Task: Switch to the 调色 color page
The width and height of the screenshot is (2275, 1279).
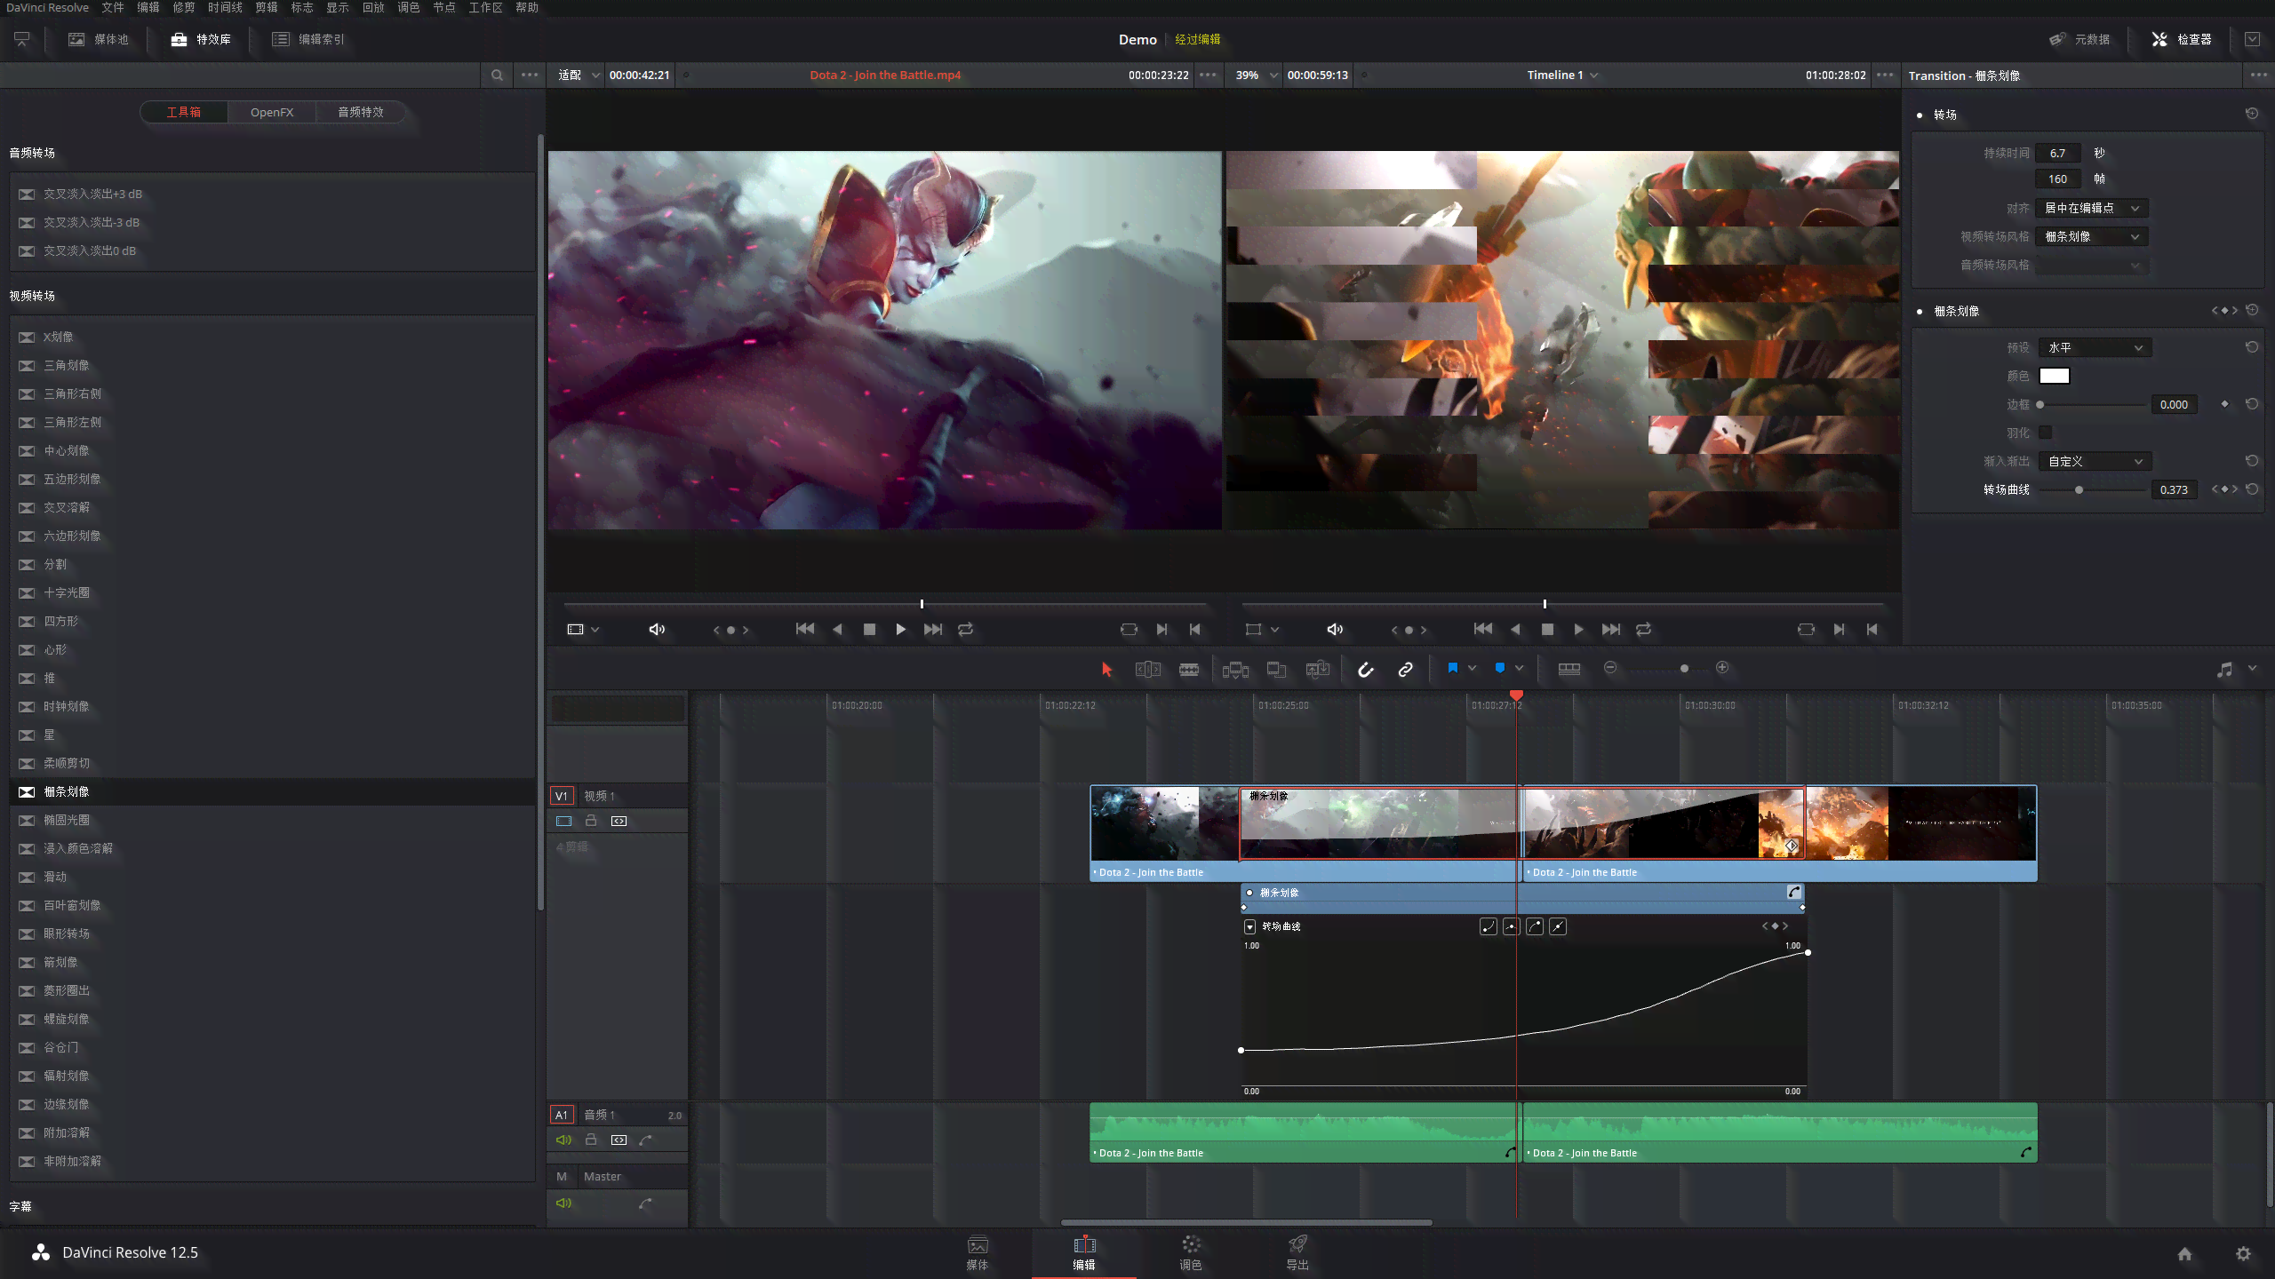Action: 1191,1252
